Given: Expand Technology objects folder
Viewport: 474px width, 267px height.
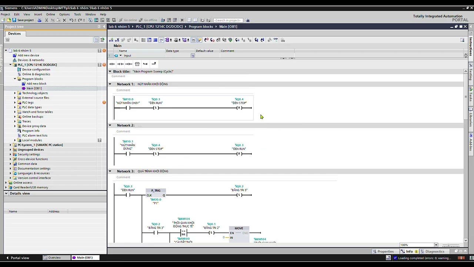Looking at the screenshot, I should (15, 93).
